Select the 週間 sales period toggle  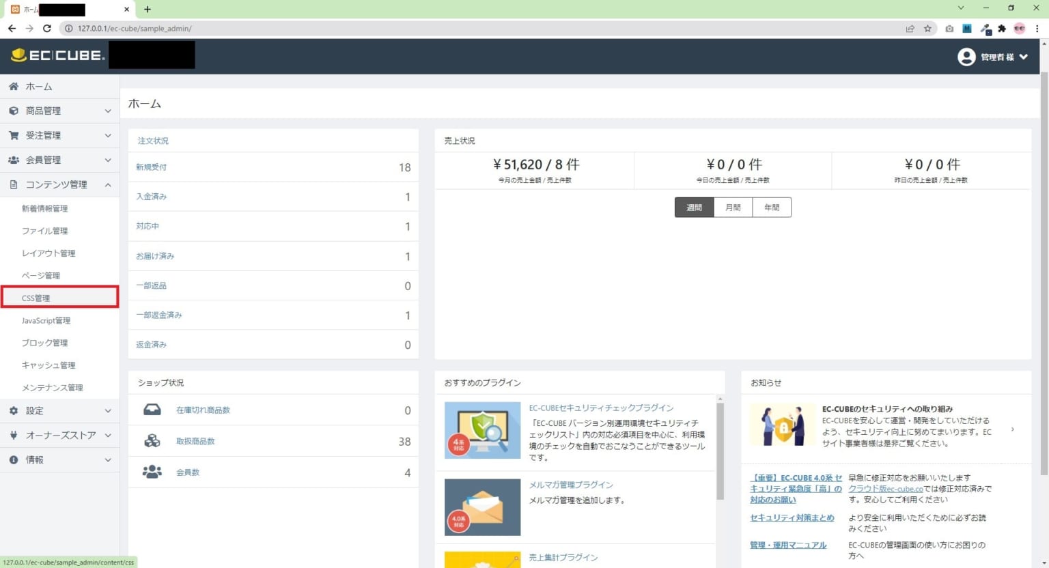click(694, 208)
